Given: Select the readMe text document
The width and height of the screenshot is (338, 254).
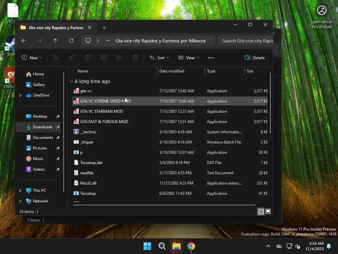Looking at the screenshot, I should [x=170, y=173].
